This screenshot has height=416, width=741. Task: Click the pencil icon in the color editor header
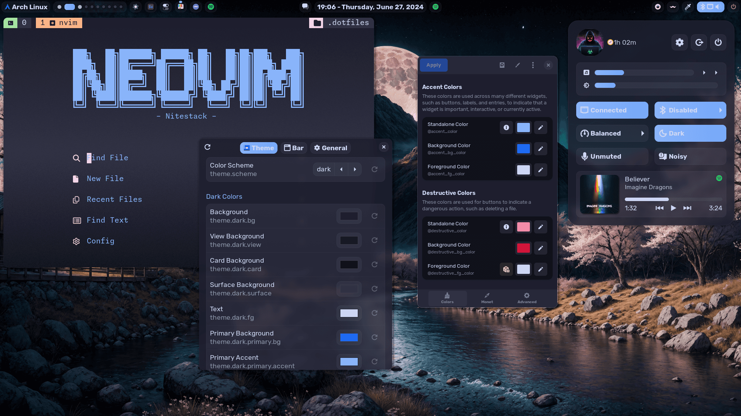518,65
